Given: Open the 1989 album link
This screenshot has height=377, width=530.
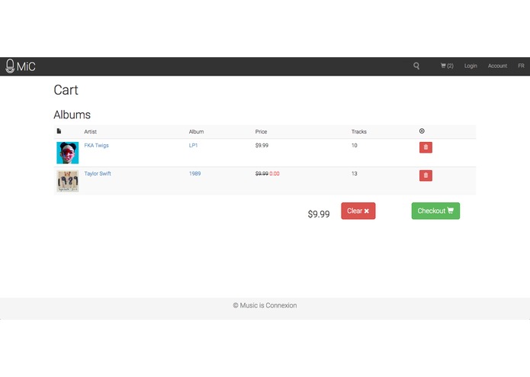Looking at the screenshot, I should (x=194, y=173).
